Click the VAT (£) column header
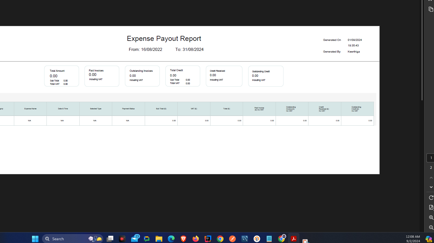Image resolution: width=434 pixels, height=243 pixels. pos(194,109)
